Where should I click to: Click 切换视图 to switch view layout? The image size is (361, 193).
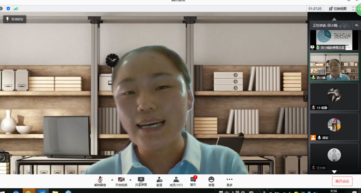(338, 9)
